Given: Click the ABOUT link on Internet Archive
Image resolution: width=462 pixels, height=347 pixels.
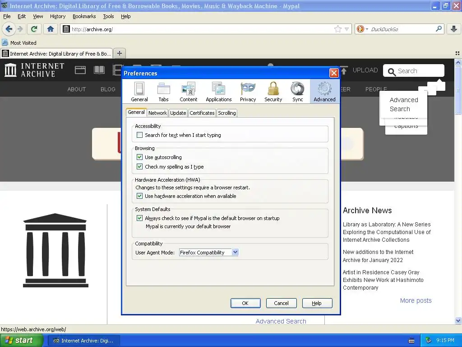Looking at the screenshot, I should pyautogui.click(x=77, y=89).
